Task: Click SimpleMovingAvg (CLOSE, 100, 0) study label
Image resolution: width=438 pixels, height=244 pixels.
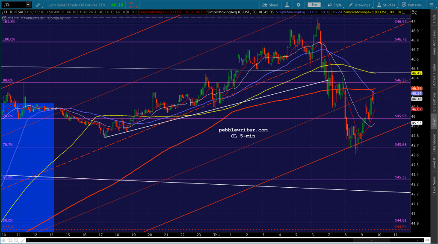Action: pos(373,12)
